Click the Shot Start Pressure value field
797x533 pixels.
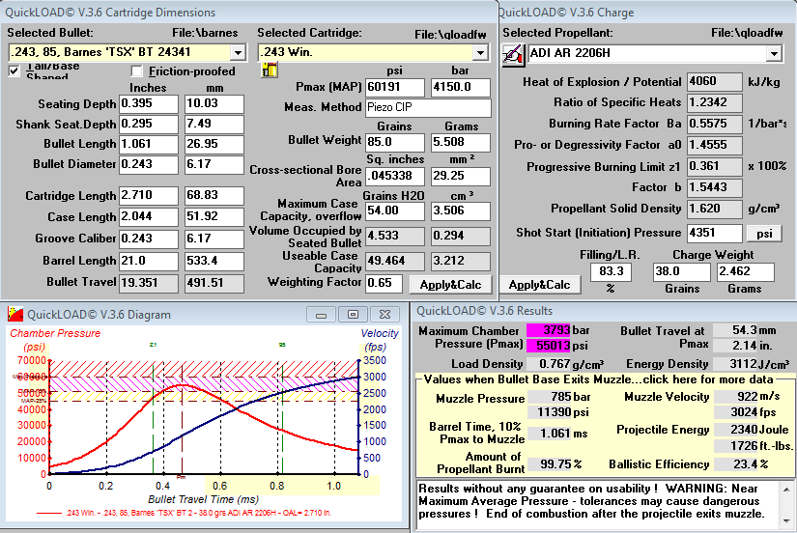pos(714,234)
